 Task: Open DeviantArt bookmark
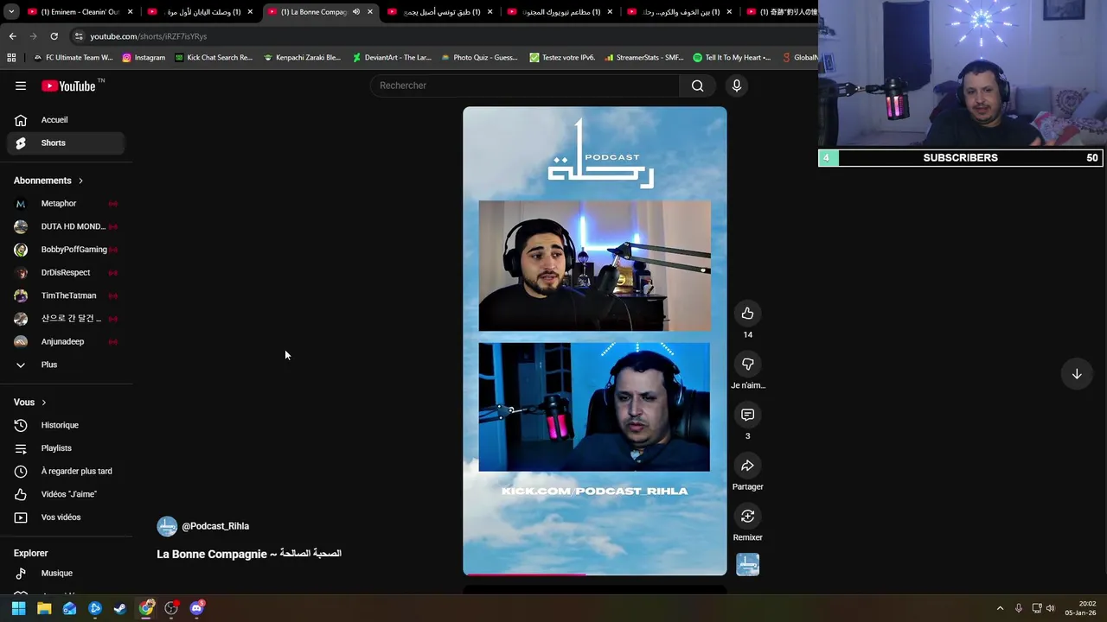click(392, 58)
